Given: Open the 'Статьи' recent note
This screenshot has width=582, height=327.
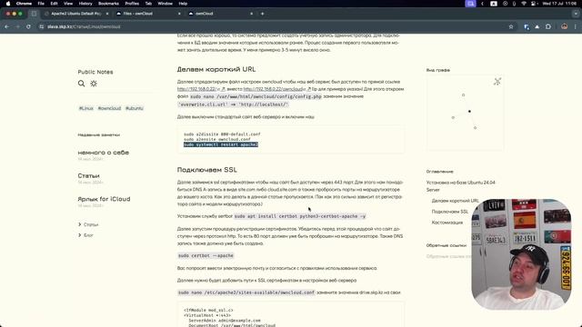Looking at the screenshot, I should coord(88,175).
